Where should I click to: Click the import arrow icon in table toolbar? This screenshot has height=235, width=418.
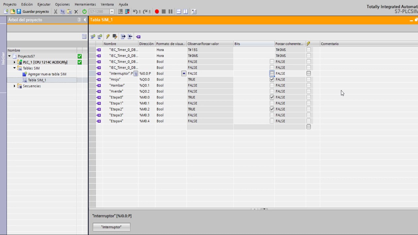[130, 37]
